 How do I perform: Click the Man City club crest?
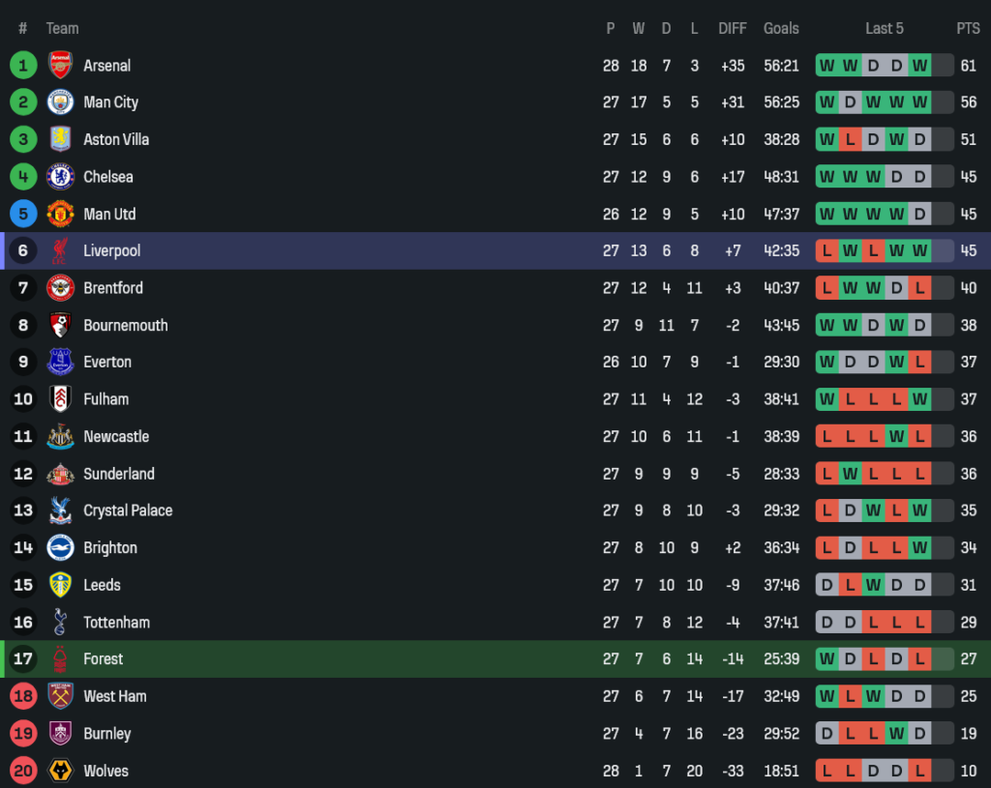tap(60, 102)
